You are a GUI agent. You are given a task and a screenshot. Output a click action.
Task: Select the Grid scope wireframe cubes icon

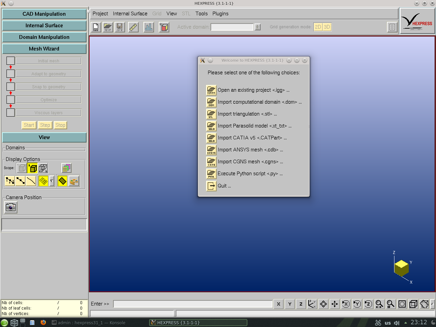click(43, 168)
